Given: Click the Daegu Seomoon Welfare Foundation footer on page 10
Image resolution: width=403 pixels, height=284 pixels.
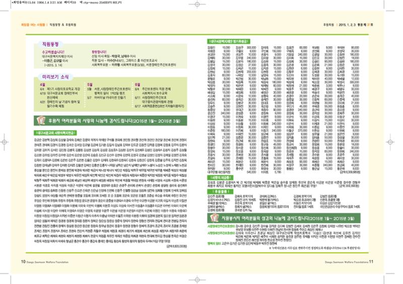Looking at the screenshot, I should (x=47, y=262).
